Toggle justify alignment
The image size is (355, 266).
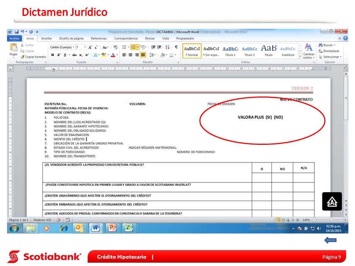143,55
